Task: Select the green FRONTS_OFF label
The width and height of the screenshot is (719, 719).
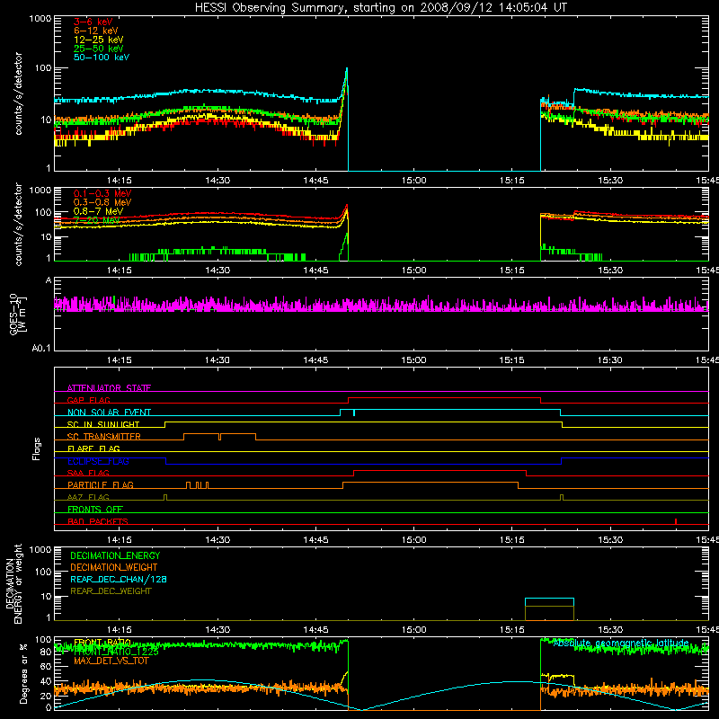Action: [95, 509]
